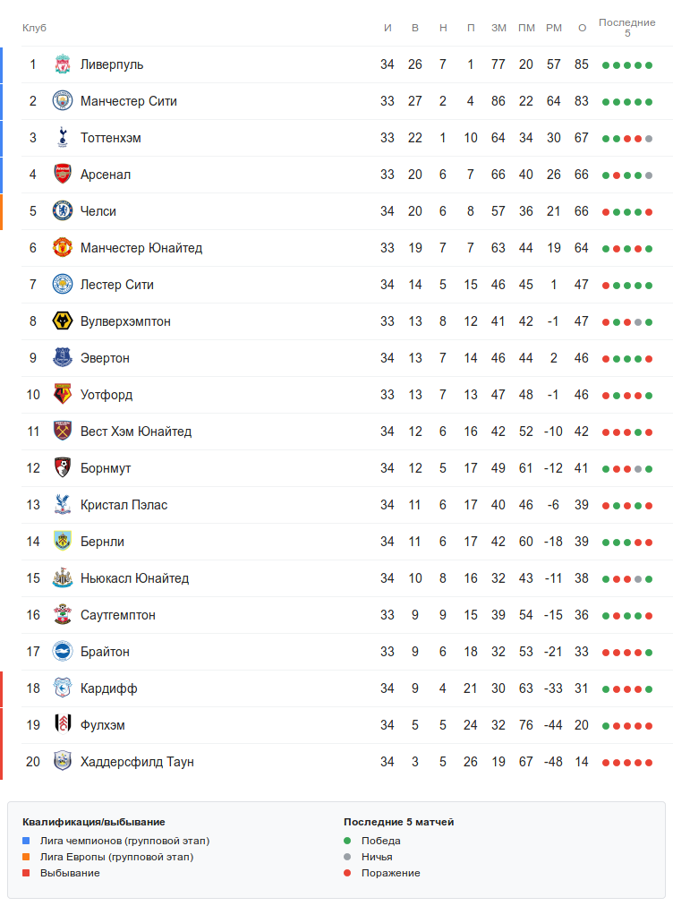This screenshot has height=906, width=673.
Task: Click the Huddersfield Town crest icon
Action: [x=62, y=762]
